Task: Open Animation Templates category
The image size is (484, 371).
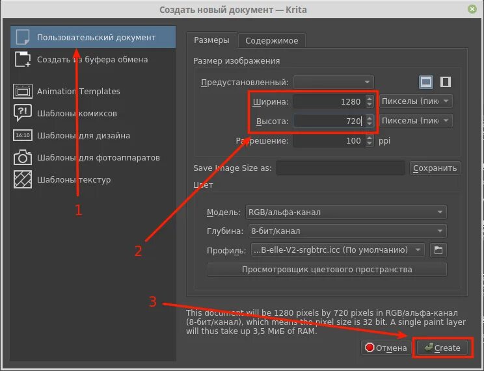Action: [93, 91]
